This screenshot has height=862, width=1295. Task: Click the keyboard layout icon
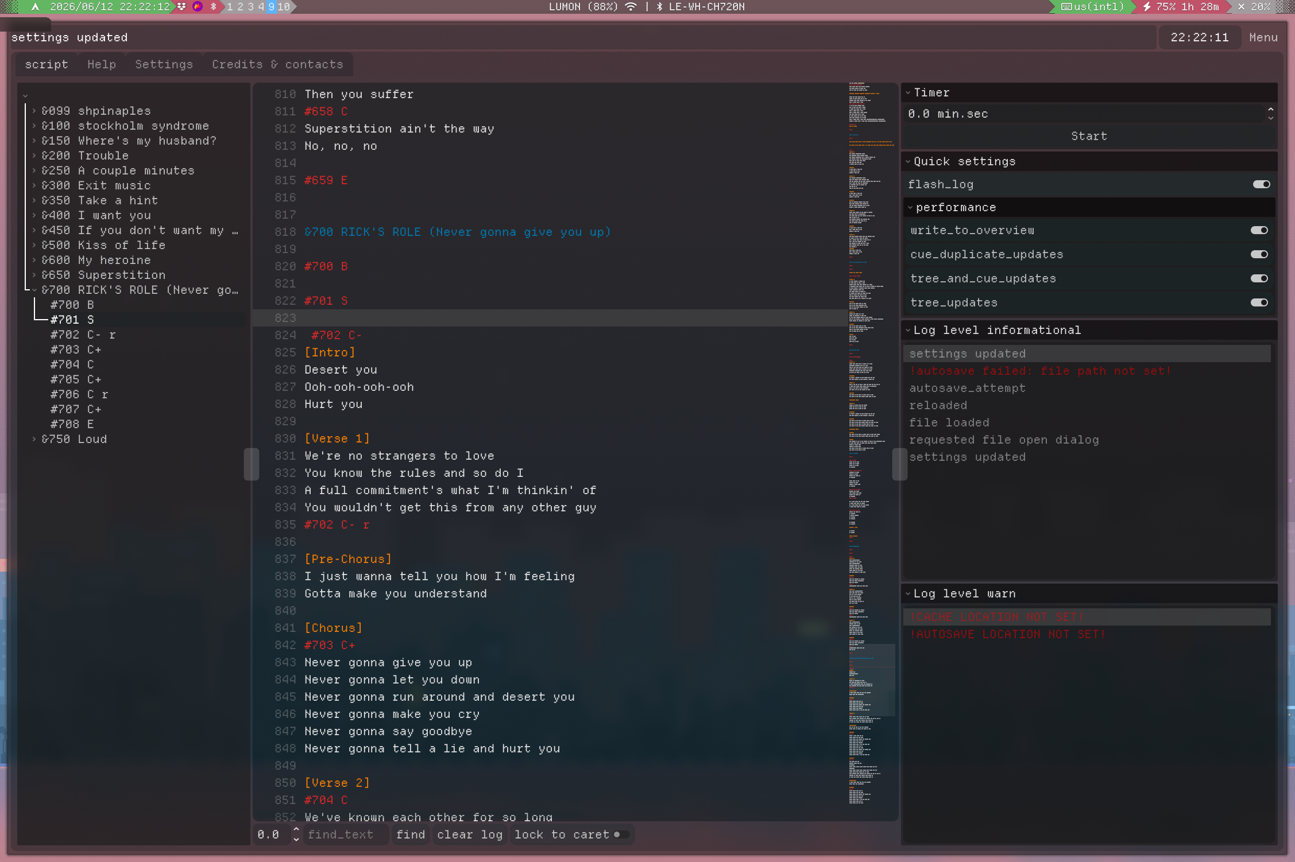tap(1066, 7)
